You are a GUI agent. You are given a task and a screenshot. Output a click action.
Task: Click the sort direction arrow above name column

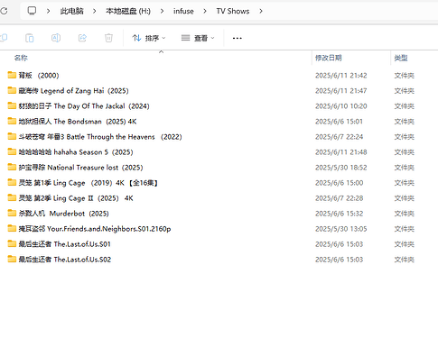point(162,52)
